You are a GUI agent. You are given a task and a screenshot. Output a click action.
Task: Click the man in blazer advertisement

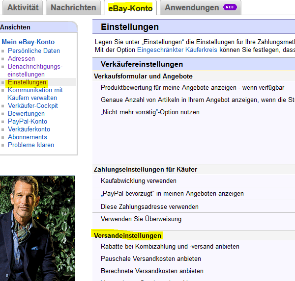point(37,228)
